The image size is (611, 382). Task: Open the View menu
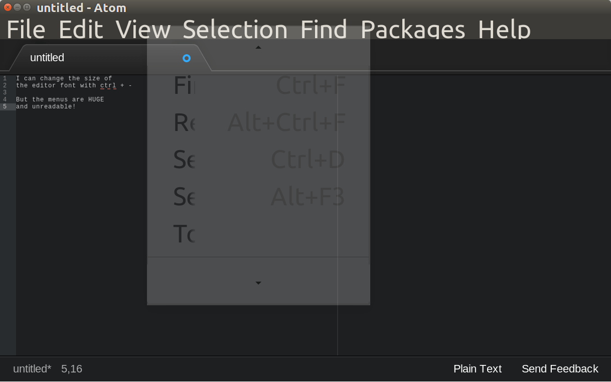tap(143, 30)
